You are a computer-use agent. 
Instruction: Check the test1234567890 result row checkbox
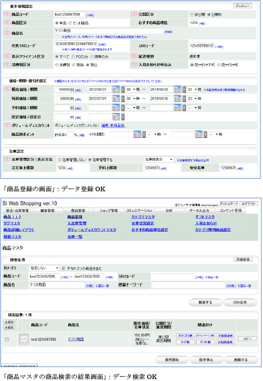(x=7, y=339)
